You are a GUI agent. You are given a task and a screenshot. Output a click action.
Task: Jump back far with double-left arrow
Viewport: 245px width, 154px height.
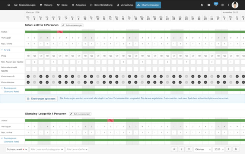174,149
